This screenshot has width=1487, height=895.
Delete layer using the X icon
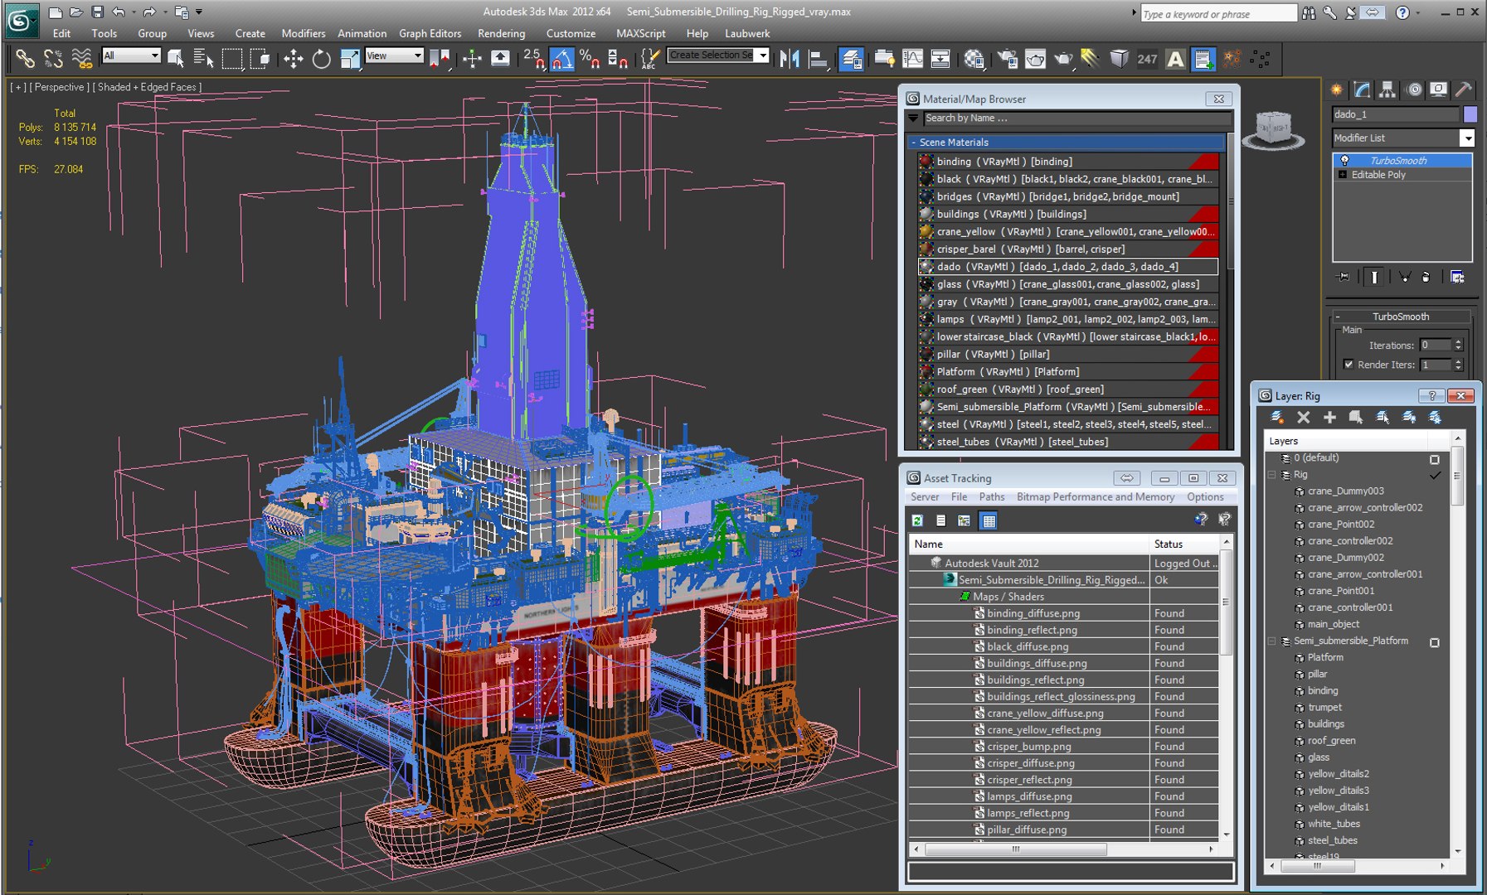click(1303, 418)
